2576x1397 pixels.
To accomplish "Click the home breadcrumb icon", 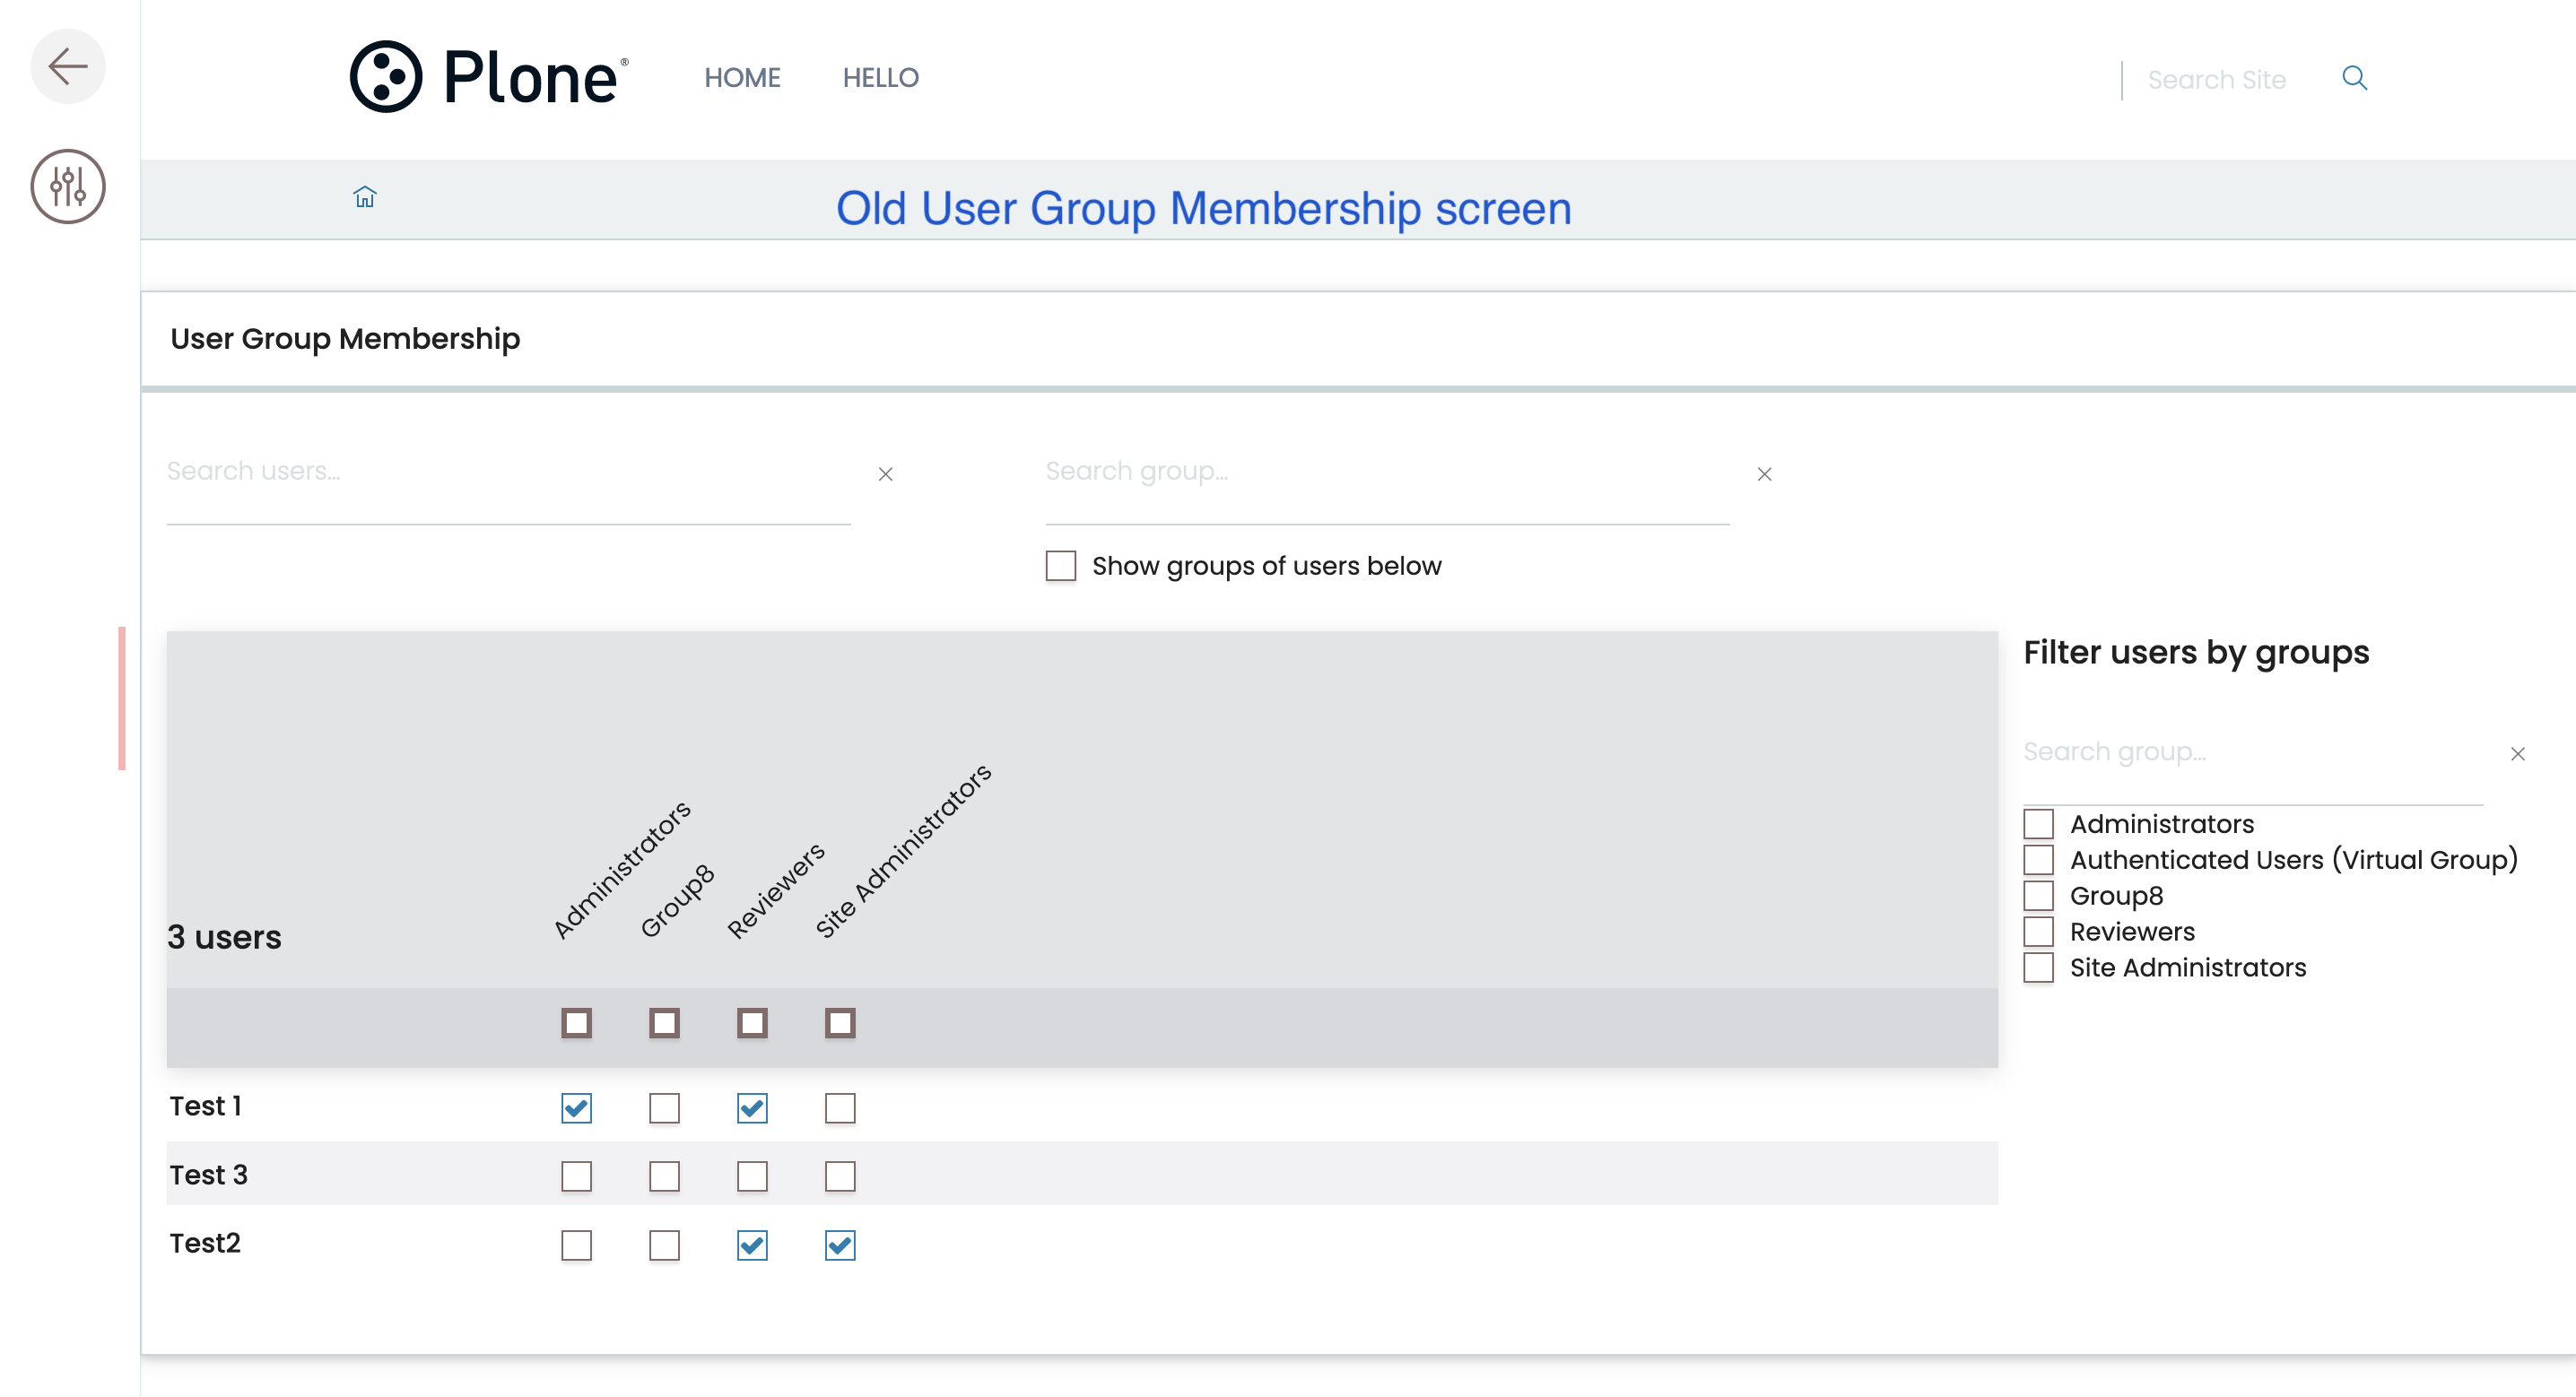I will 365,197.
